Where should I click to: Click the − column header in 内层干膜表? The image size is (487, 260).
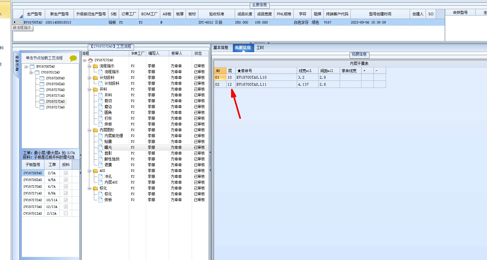380,71
